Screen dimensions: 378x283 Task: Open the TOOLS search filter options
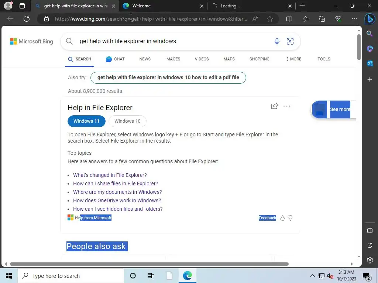(x=324, y=59)
